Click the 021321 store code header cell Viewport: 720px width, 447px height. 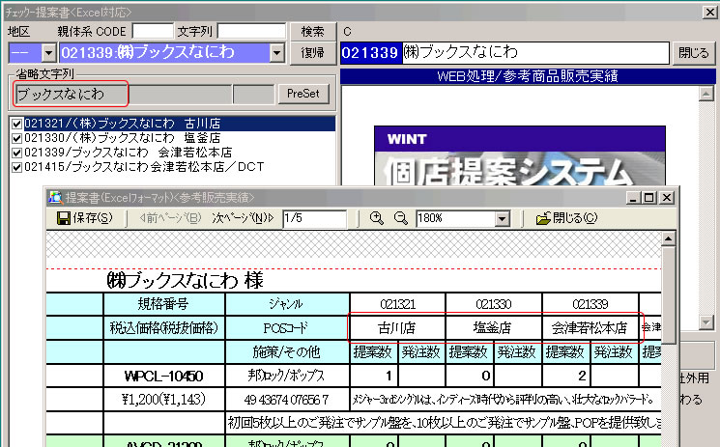point(397,304)
